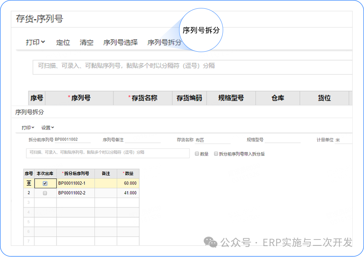Expand the 设置 dropdown in split panel

47,128
